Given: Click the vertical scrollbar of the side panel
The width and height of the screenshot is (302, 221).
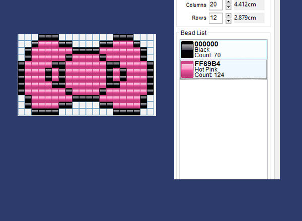Looking at the screenshot, I should click(277, 89).
